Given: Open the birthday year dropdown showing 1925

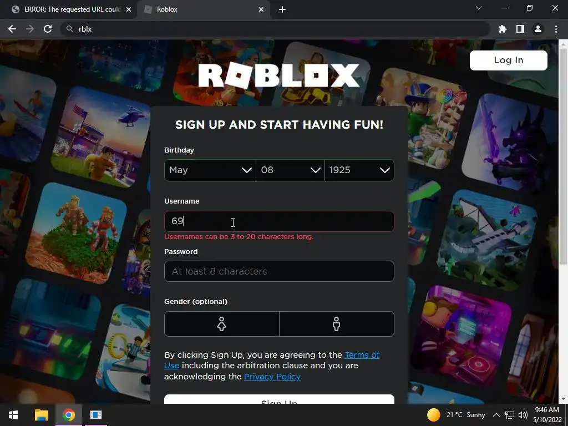Looking at the screenshot, I should pos(359,170).
